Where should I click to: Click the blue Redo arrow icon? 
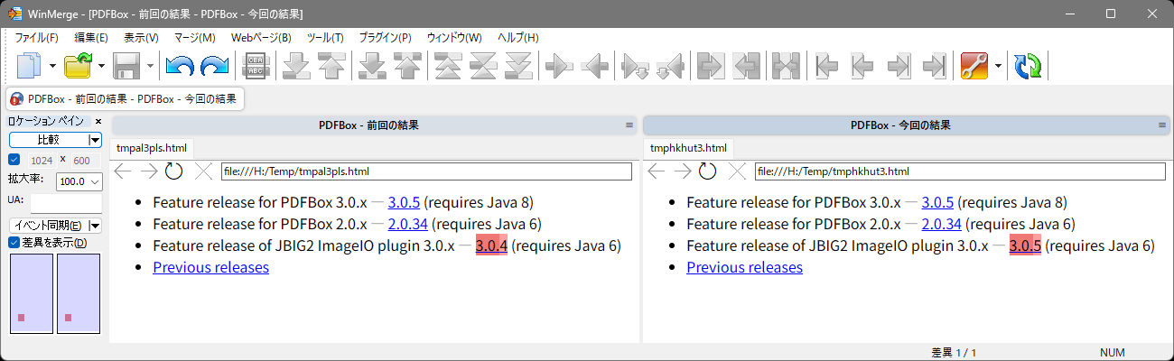[x=214, y=66]
